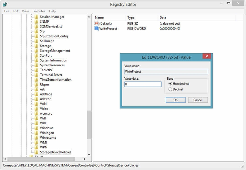Click the WriteProtect DWORD value icon
246x170 pixels.
click(x=96, y=29)
